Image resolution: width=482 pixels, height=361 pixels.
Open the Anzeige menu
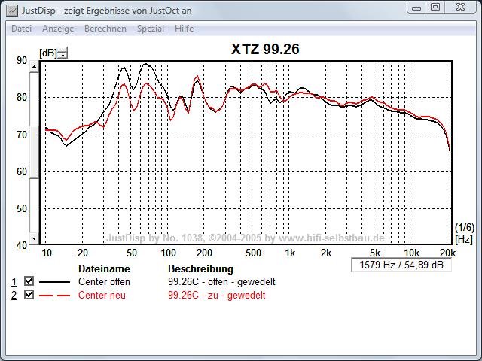pos(58,29)
